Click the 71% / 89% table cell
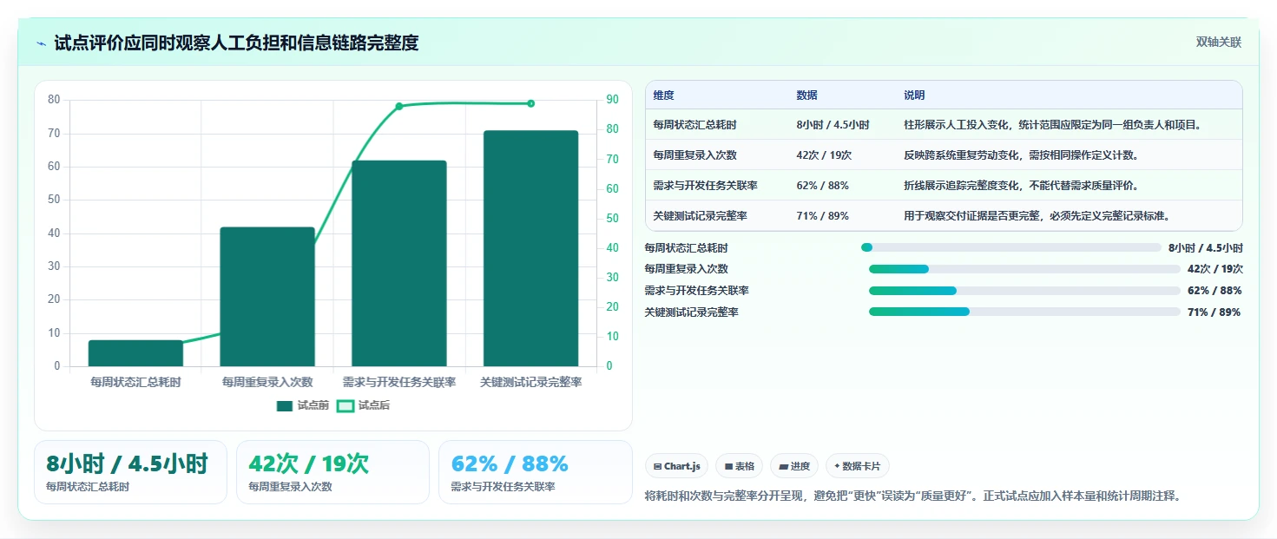 coord(822,216)
